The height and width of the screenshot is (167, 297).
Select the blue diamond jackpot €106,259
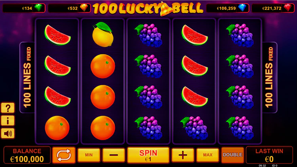coord(227,8)
